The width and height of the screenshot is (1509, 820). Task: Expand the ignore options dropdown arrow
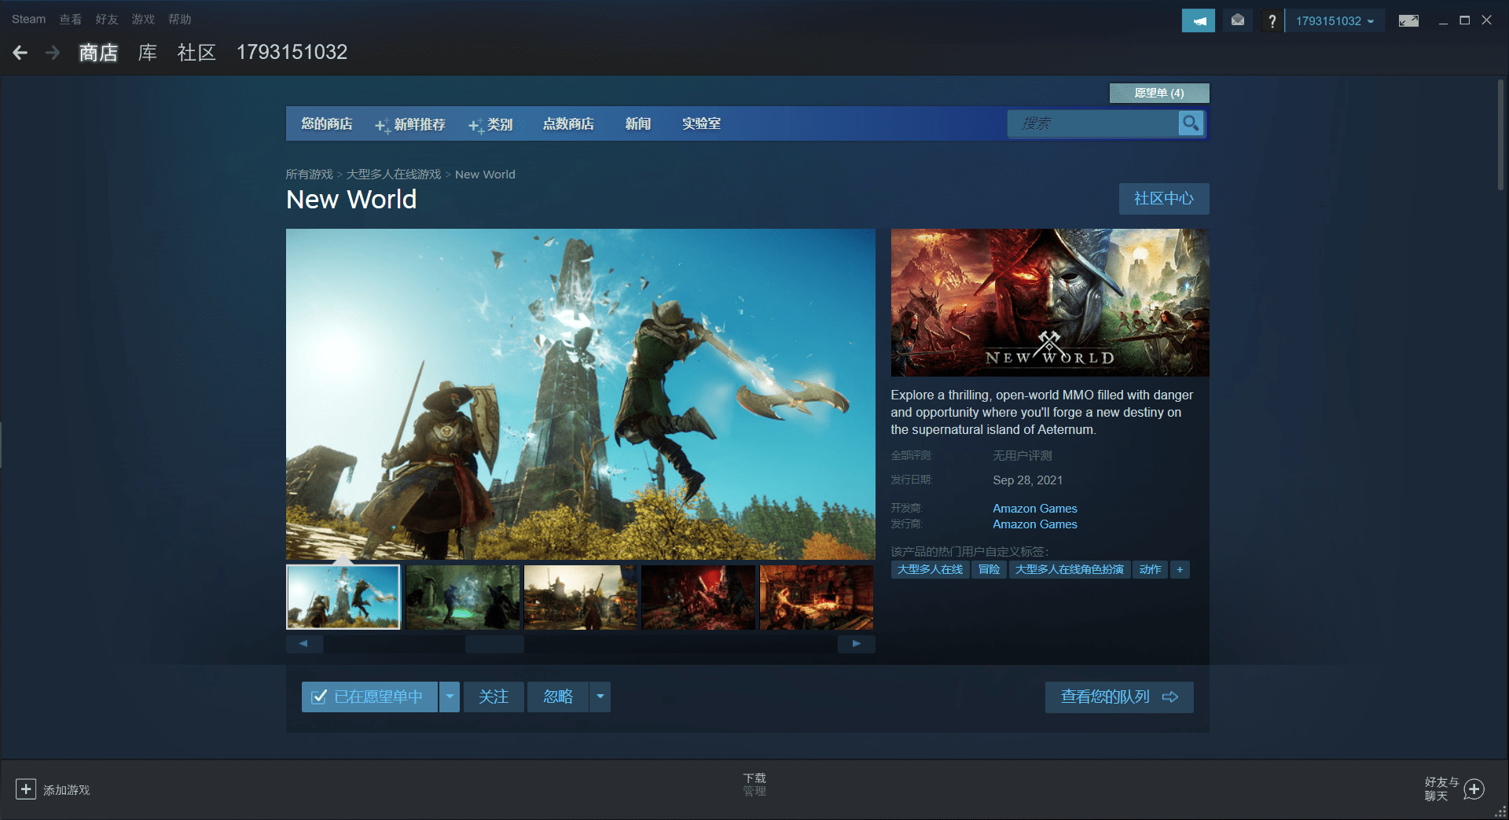coord(600,697)
